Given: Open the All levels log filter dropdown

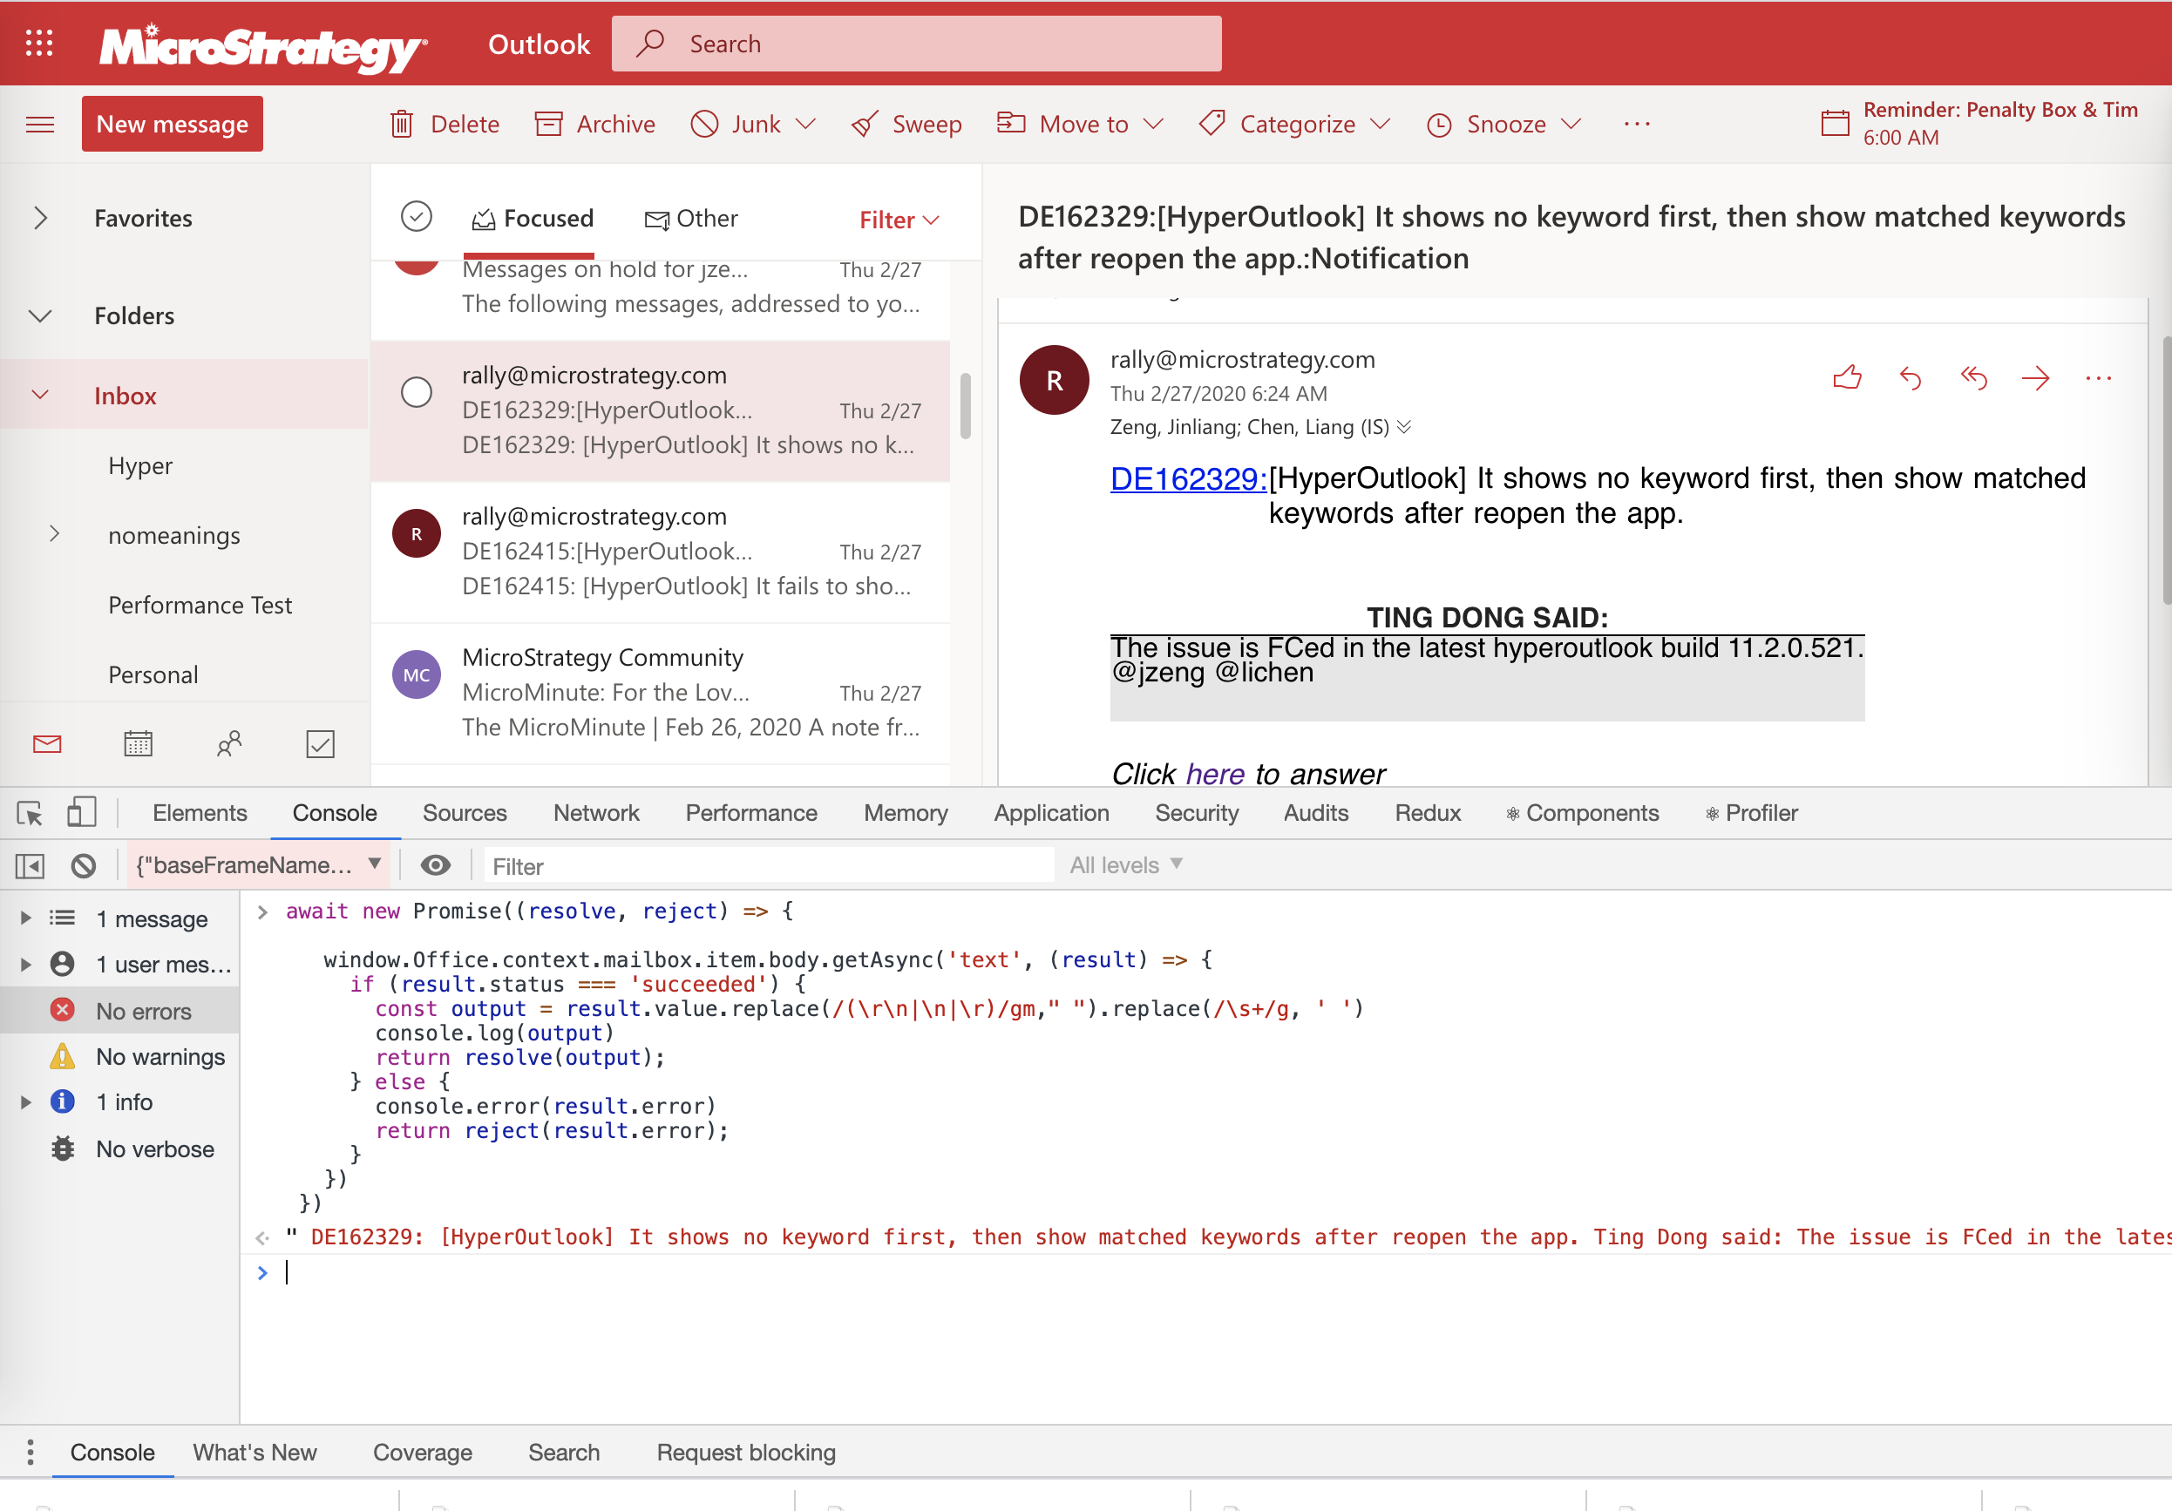Looking at the screenshot, I should 1124,864.
